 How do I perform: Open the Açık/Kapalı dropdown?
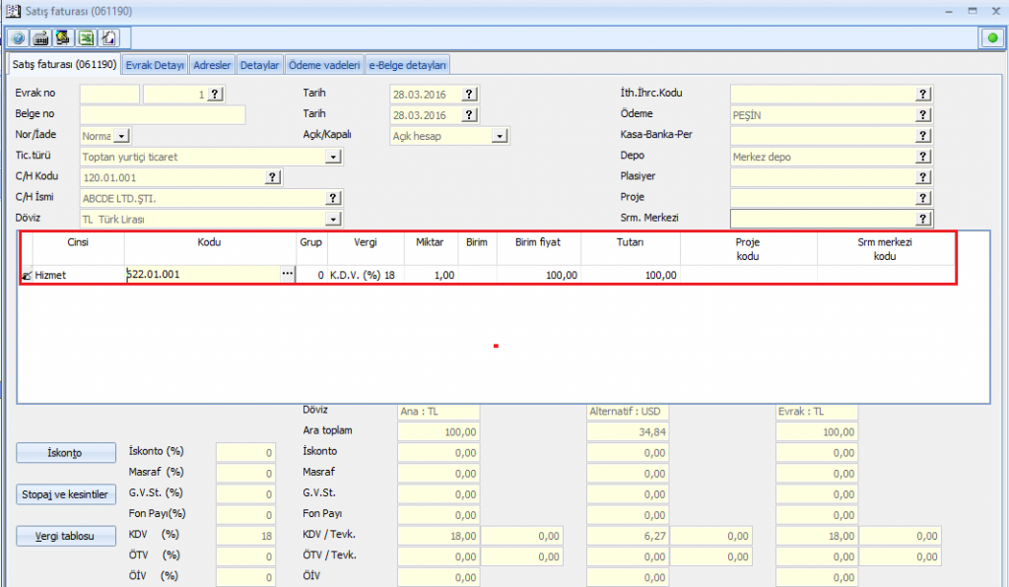click(500, 136)
